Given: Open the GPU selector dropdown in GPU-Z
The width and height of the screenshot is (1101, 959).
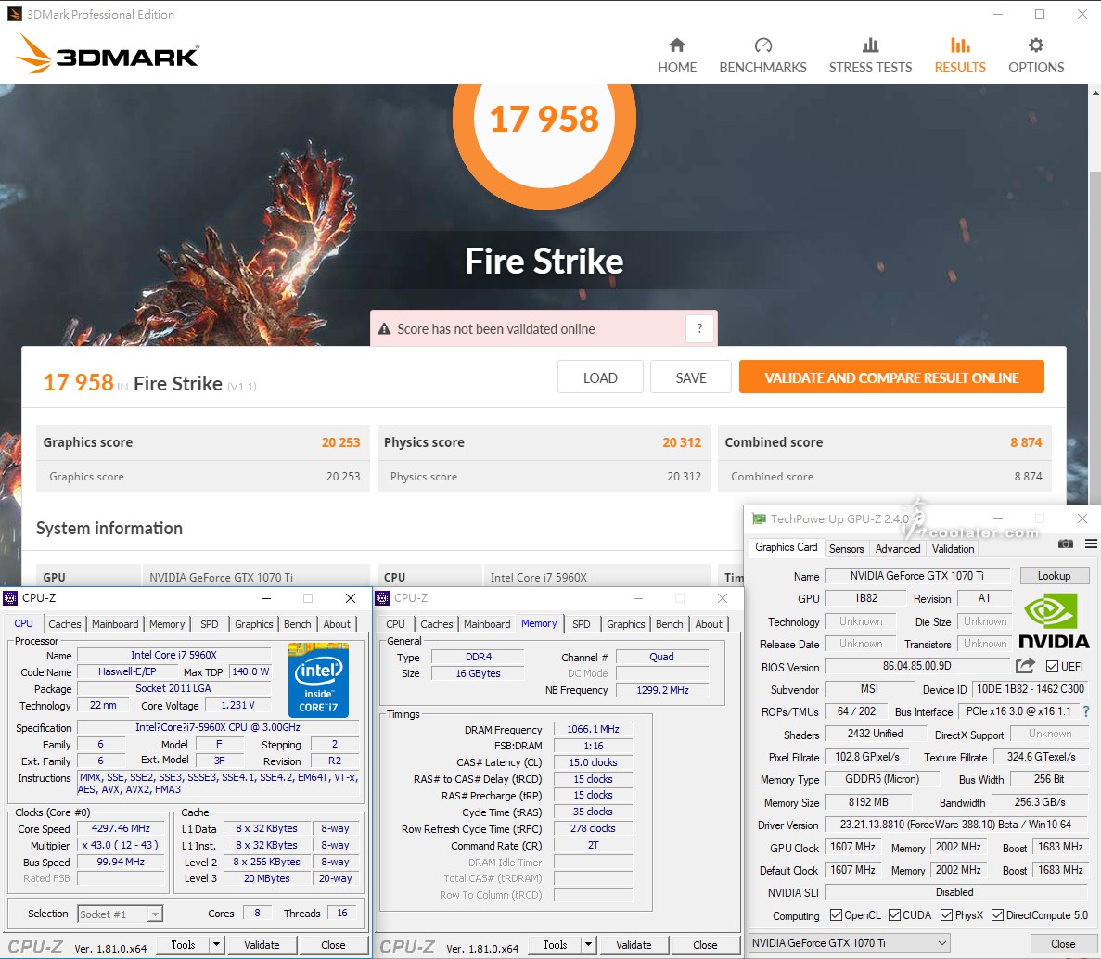Looking at the screenshot, I should 850,943.
